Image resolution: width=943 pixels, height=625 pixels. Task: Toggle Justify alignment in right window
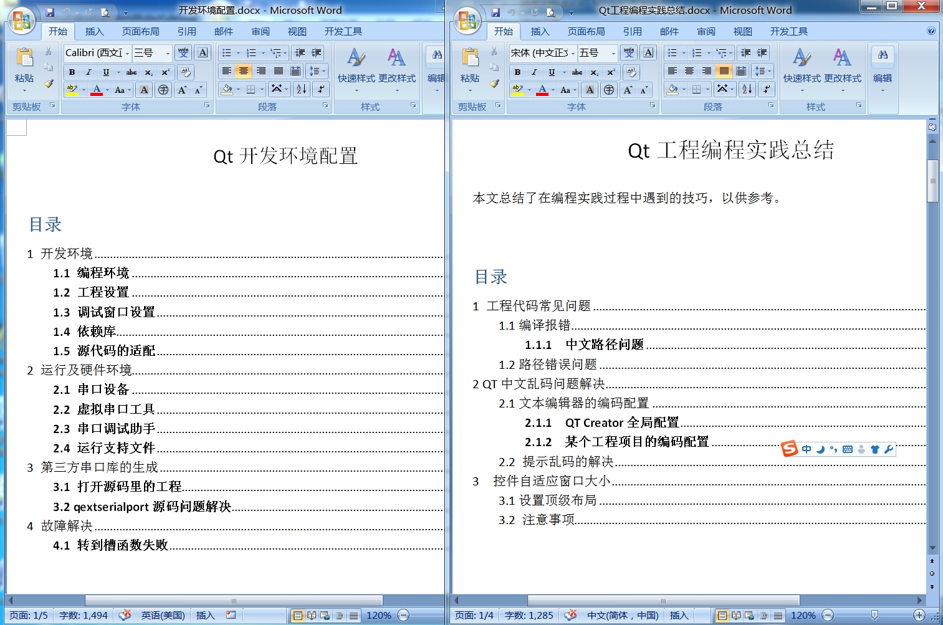click(724, 71)
